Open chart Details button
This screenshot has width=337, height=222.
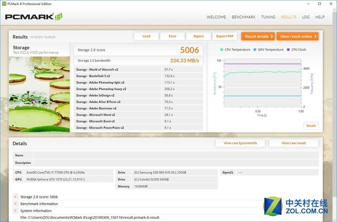(311, 125)
